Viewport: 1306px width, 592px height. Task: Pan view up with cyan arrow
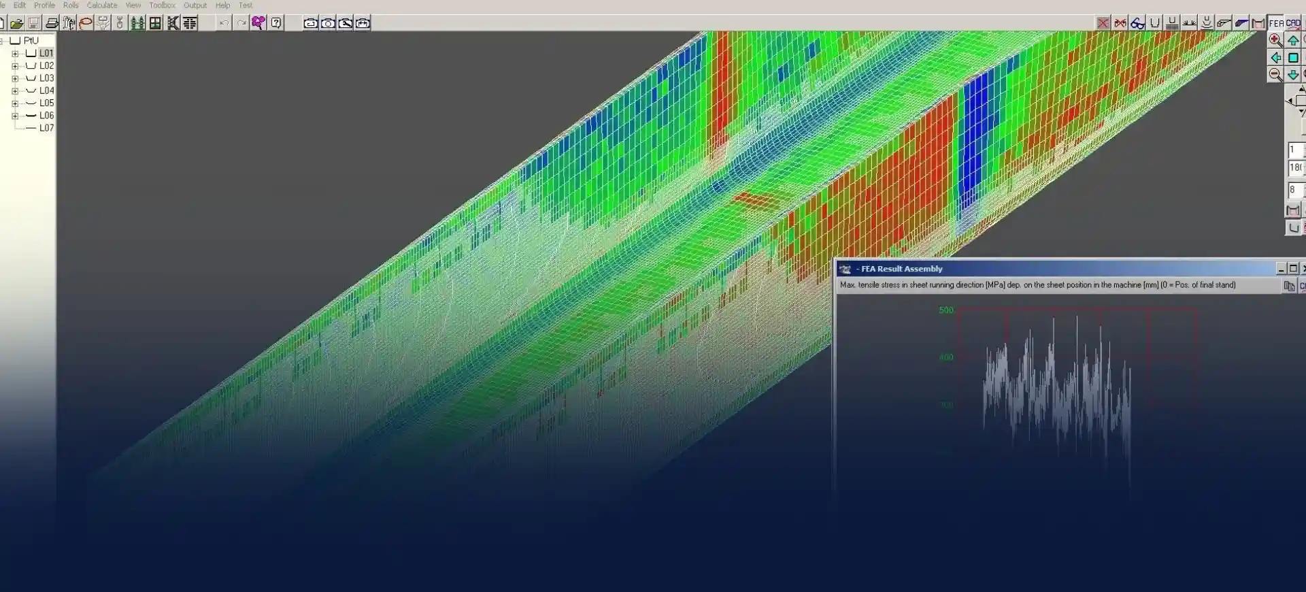tap(1293, 40)
